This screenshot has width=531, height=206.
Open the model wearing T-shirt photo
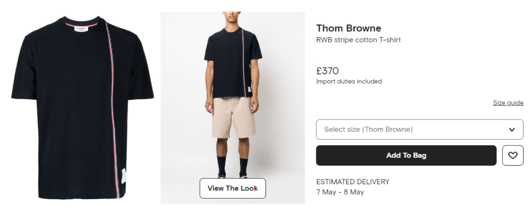coord(233,108)
